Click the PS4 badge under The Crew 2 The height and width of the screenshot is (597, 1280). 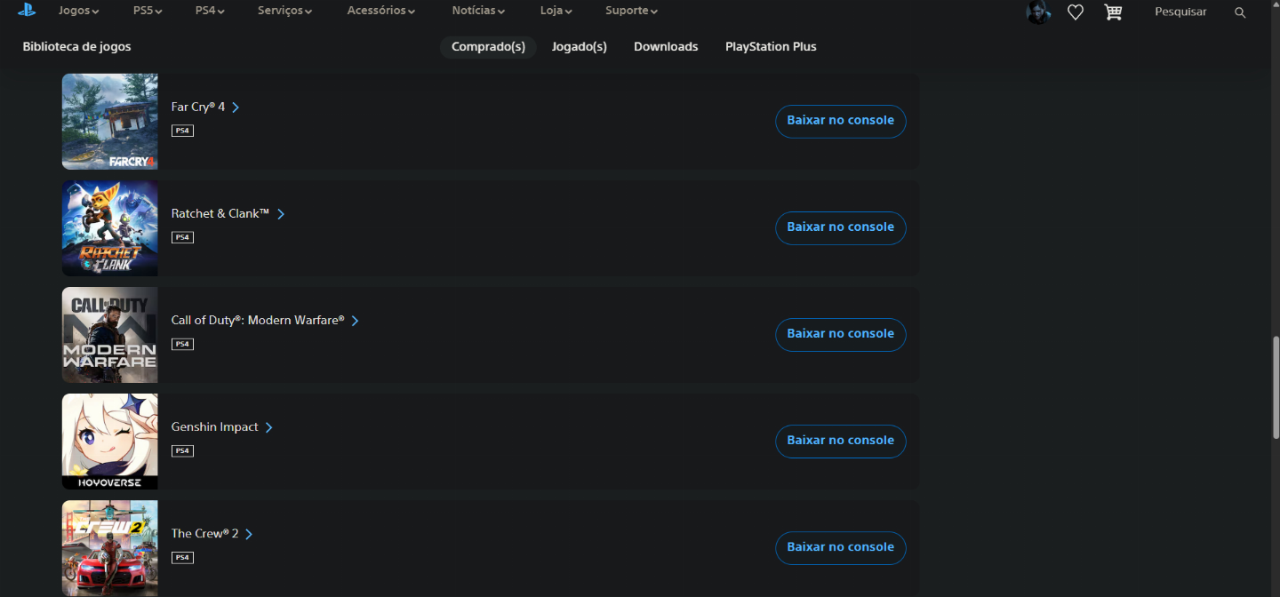pos(182,557)
